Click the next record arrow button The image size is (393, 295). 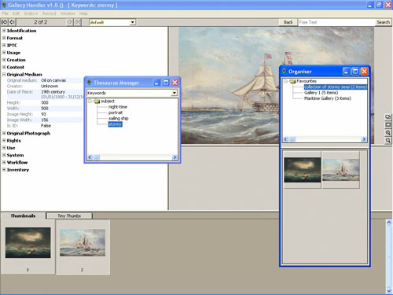click(70, 22)
